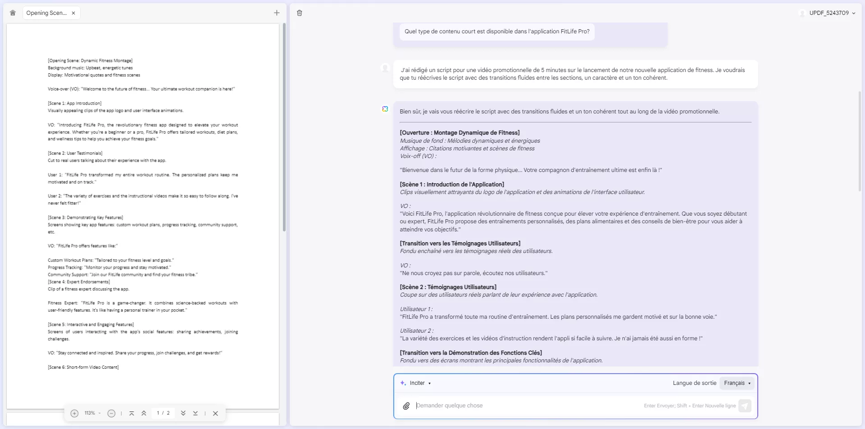Click the hint 'Enter Envoyer; Shift + Enter Nouvelle ligne'
Viewport: 865px width, 429px height.
coord(690,406)
